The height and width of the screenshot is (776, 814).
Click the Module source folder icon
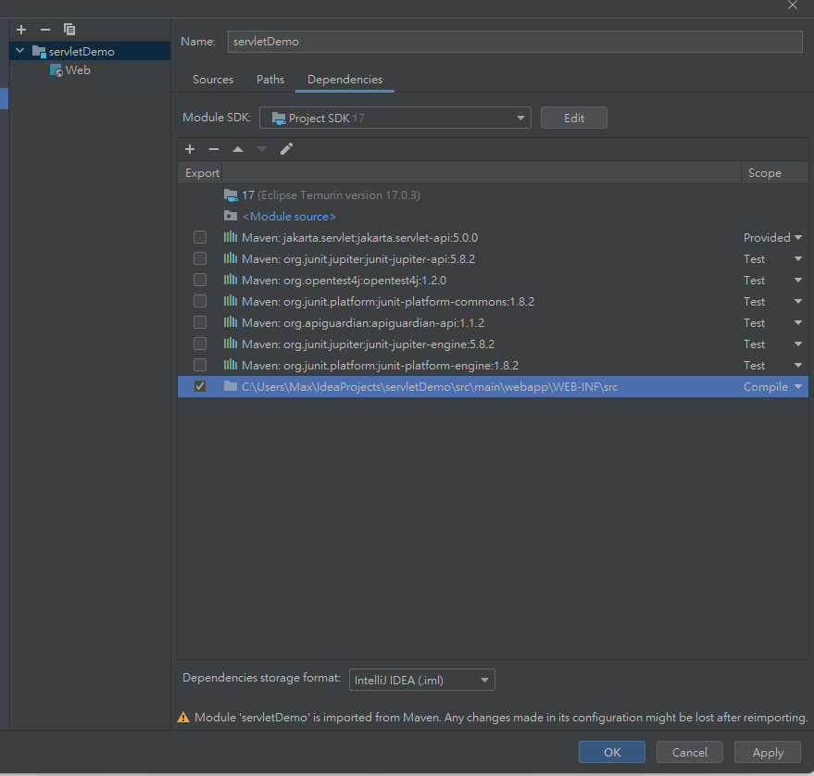click(231, 216)
